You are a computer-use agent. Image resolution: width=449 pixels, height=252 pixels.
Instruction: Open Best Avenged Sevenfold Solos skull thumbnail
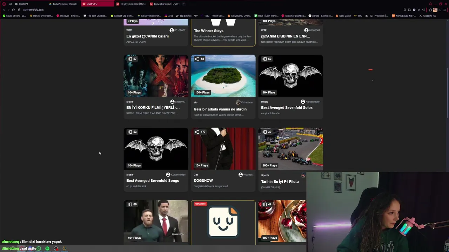(x=290, y=76)
